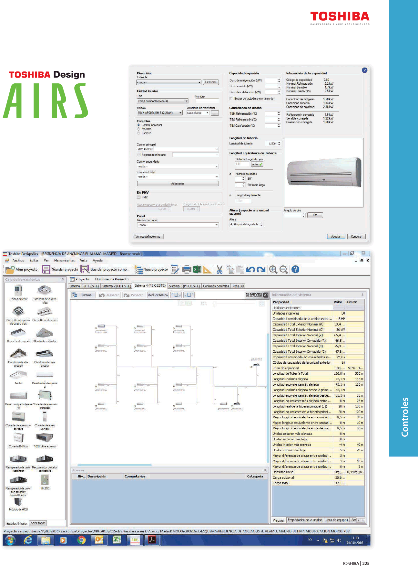Open the Ayuda menu
Image resolution: width=418 pixels, height=567 pixels.
coord(97,260)
